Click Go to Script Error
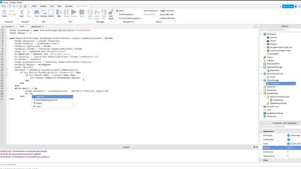Image resolution: width=301 pixels, height=169 pixels. click(150, 11)
